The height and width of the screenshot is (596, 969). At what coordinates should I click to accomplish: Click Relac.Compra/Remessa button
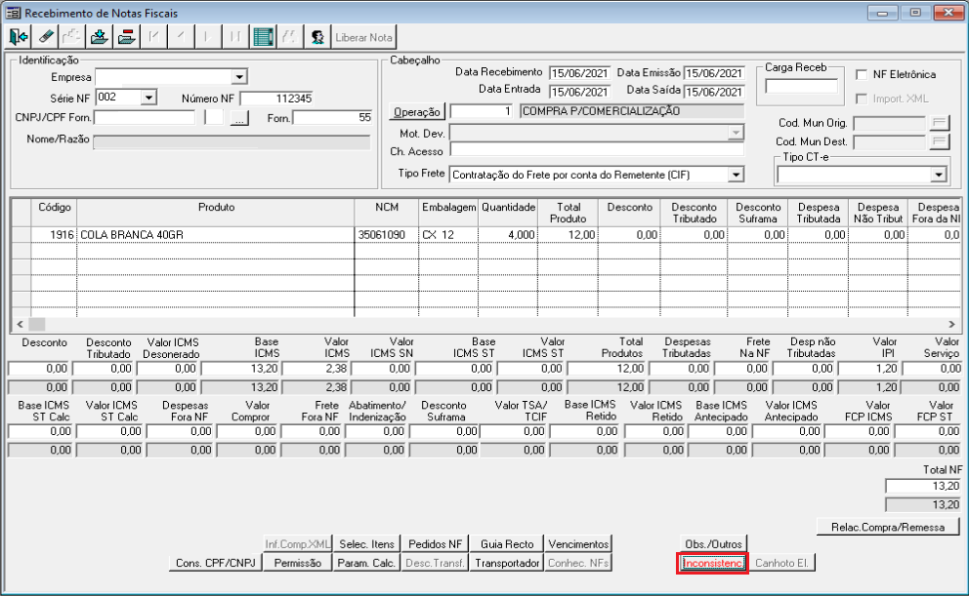click(887, 527)
